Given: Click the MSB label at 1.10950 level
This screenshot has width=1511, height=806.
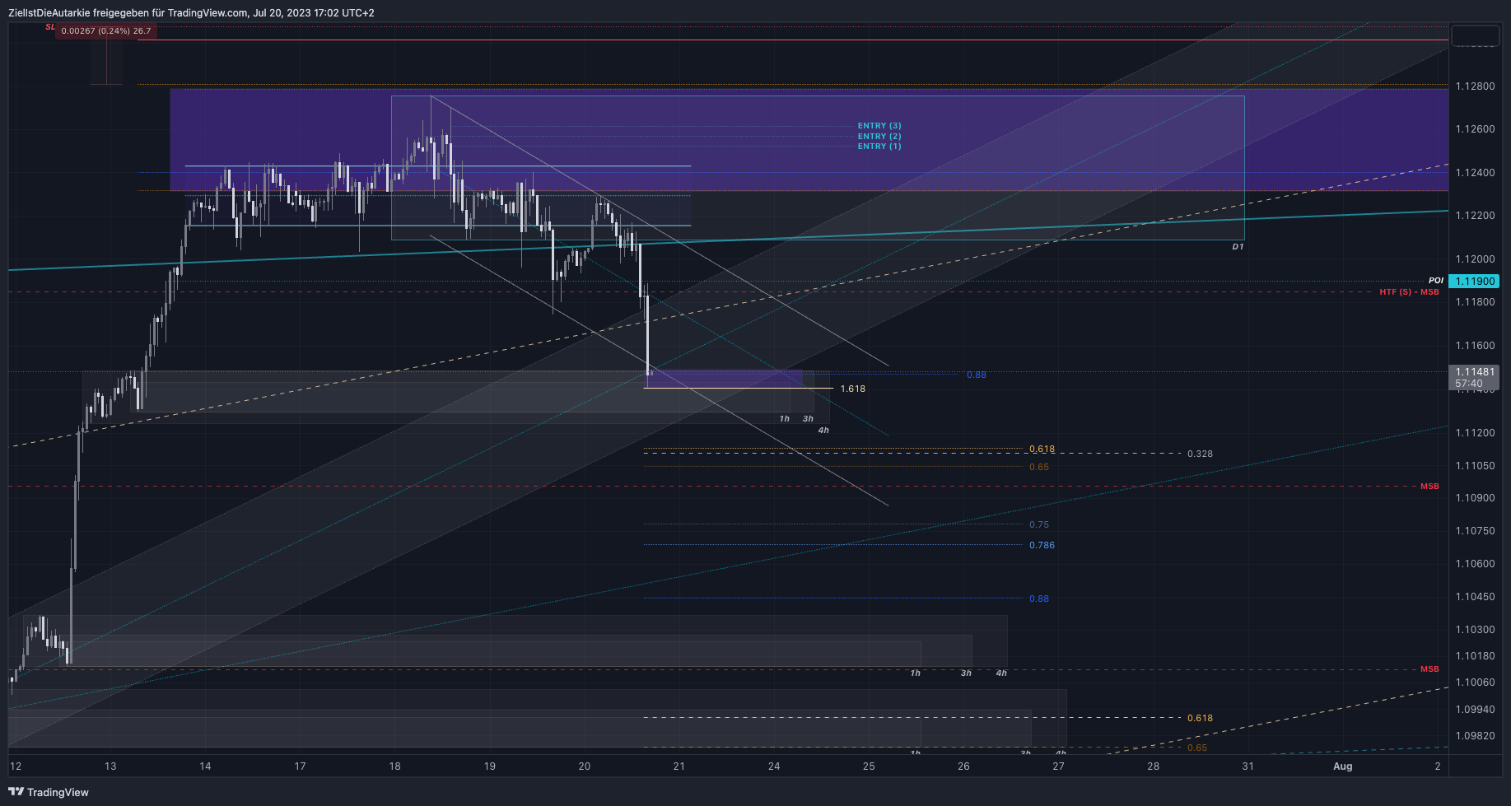Looking at the screenshot, I should click(1429, 487).
